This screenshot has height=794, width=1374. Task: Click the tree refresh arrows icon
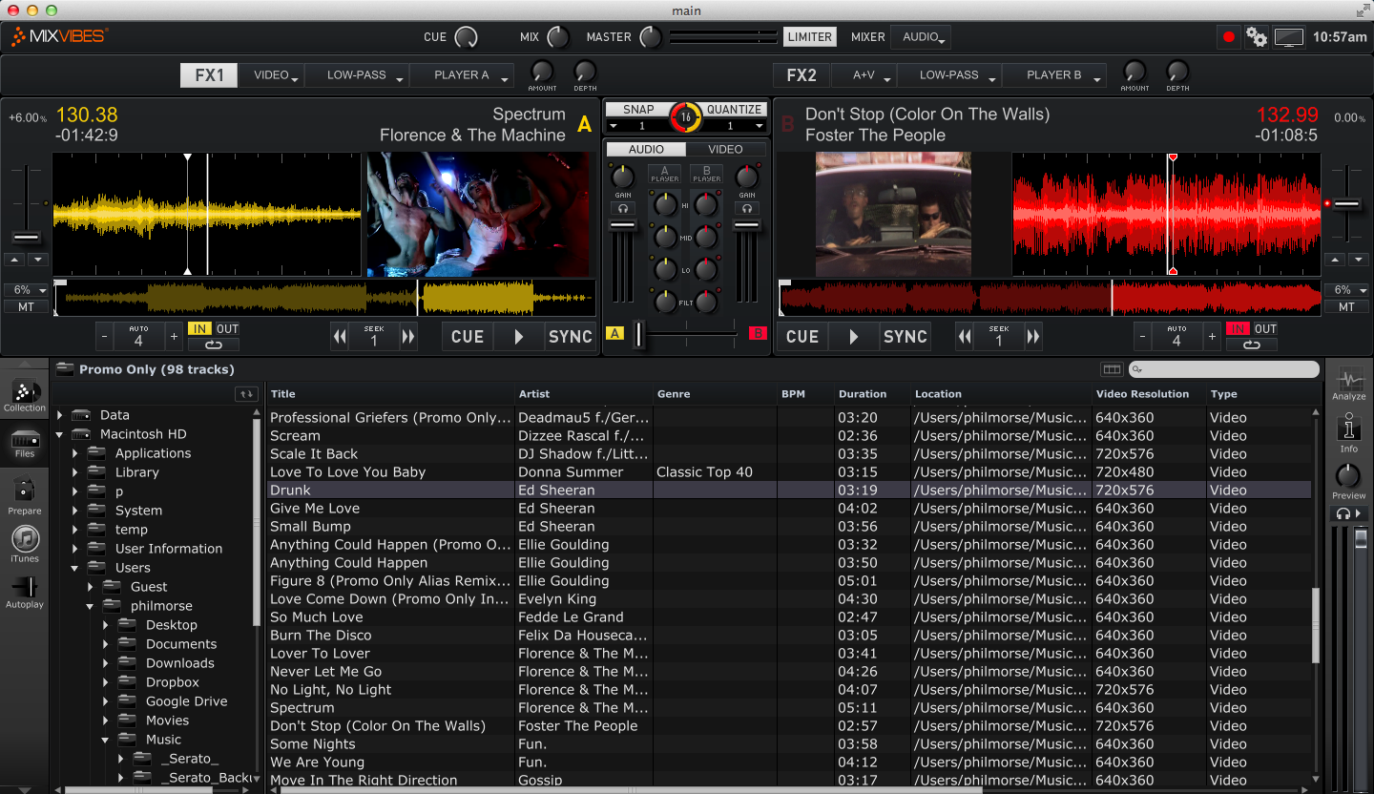[x=246, y=394]
